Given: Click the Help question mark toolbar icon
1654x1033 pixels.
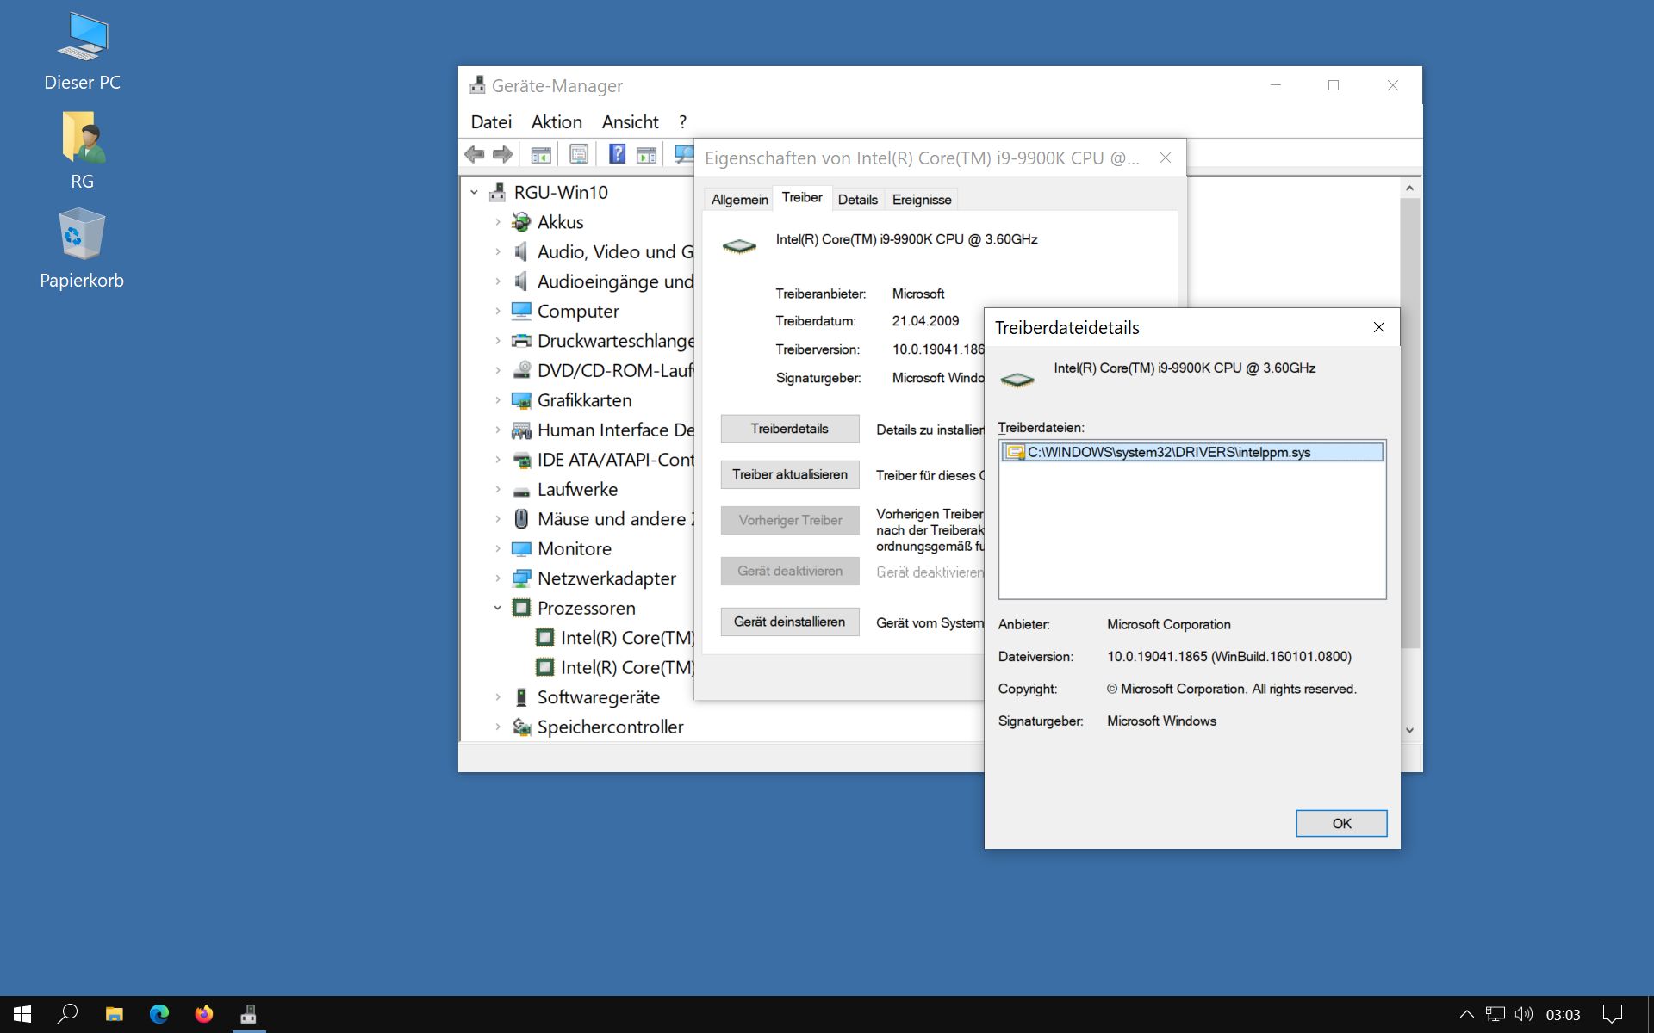Looking at the screenshot, I should point(617,154).
